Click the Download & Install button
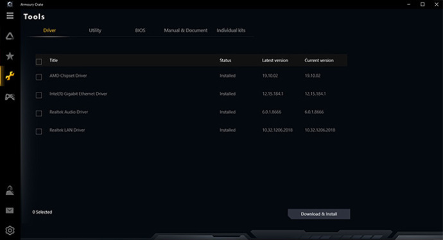 (x=318, y=214)
